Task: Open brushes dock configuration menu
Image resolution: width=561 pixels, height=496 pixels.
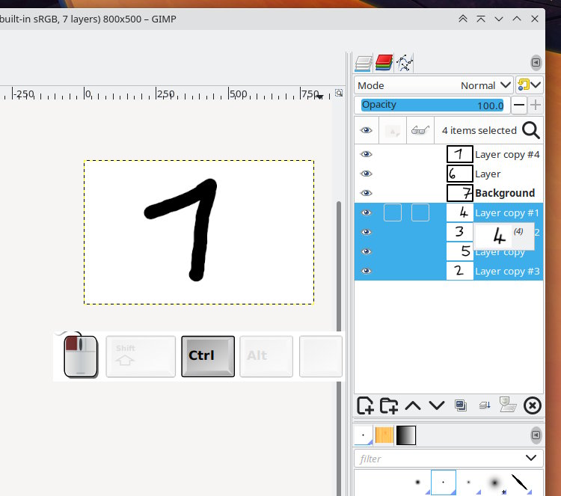Action: (536, 435)
